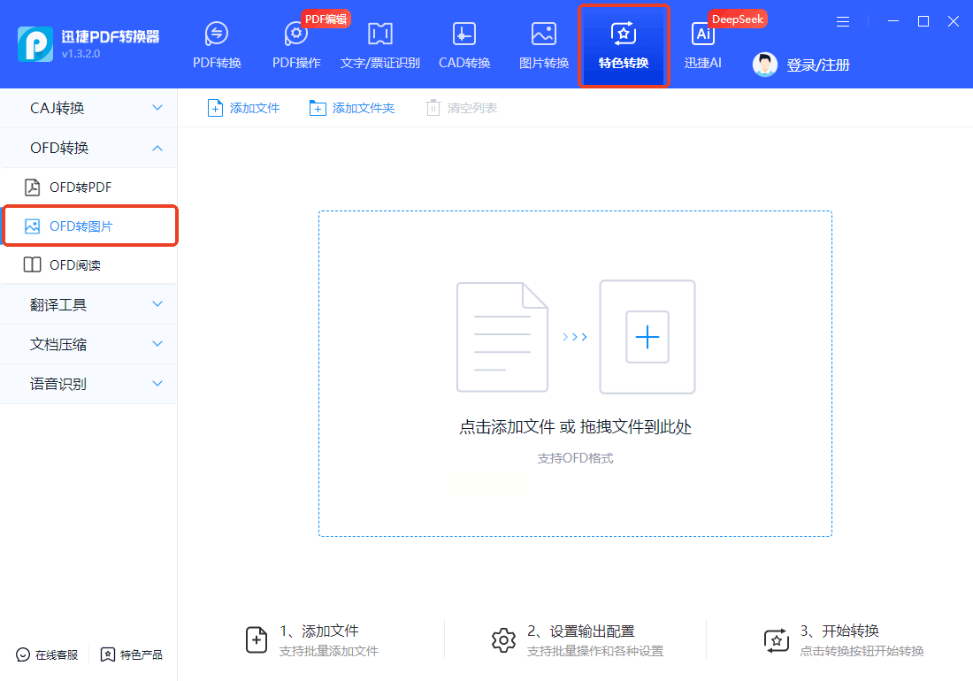Click the 1、添加文件 step title
Viewport: 973px width, 681px height.
(x=319, y=631)
